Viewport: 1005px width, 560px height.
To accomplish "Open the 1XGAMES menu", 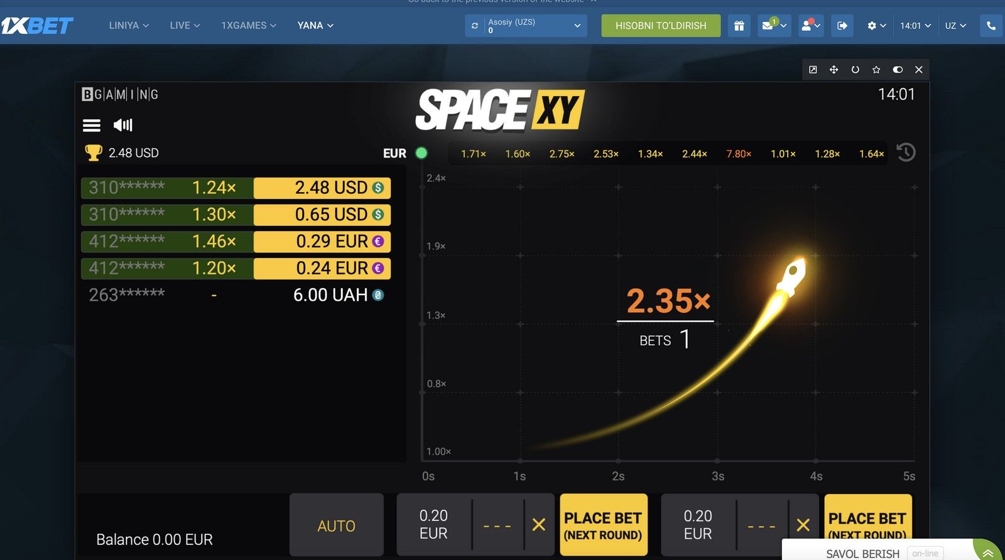I will (x=248, y=26).
